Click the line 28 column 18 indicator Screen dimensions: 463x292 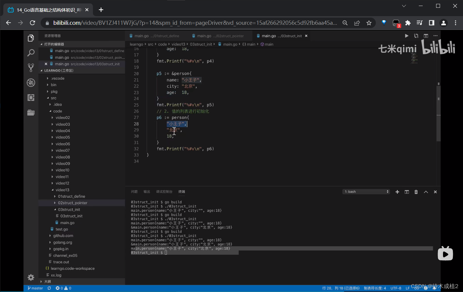click(x=341, y=288)
